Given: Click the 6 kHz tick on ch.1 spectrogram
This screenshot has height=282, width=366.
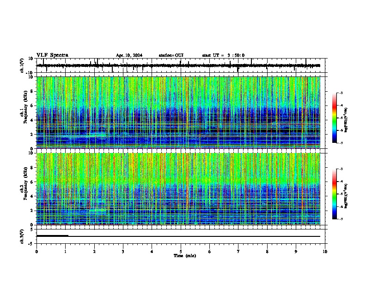Looking at the screenshot, I should pyautogui.click(x=32, y=106).
